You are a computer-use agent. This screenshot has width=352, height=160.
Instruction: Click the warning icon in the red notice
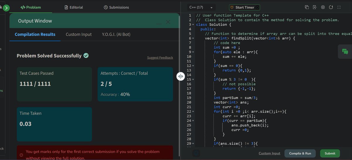(x=21, y=155)
